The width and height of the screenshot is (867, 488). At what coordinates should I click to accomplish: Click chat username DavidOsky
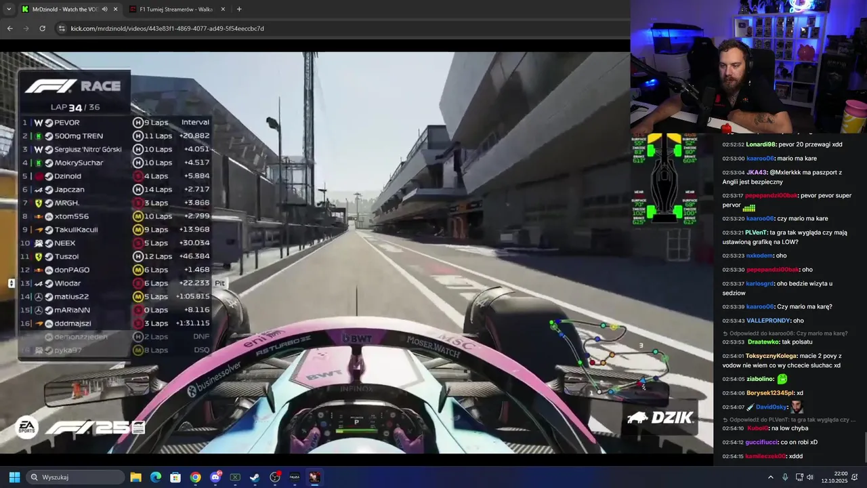coord(771,407)
